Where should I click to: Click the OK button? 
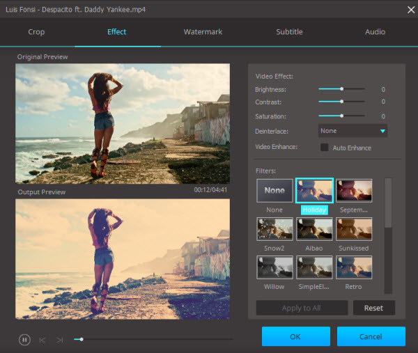(x=296, y=336)
